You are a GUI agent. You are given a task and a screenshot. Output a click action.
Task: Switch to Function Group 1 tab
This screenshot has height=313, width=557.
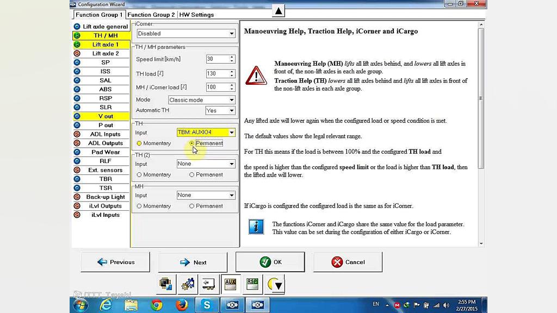pyautogui.click(x=99, y=15)
